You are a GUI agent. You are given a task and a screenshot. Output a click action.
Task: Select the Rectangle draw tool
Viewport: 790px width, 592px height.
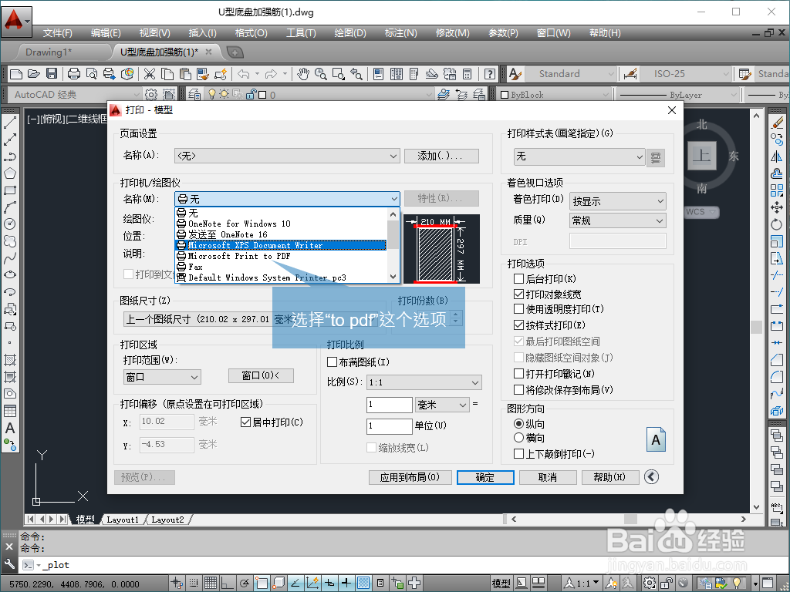[x=10, y=190]
